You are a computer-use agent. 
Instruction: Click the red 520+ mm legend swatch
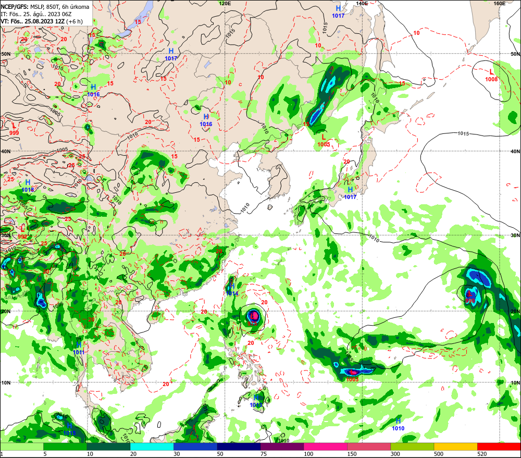pos(499,447)
